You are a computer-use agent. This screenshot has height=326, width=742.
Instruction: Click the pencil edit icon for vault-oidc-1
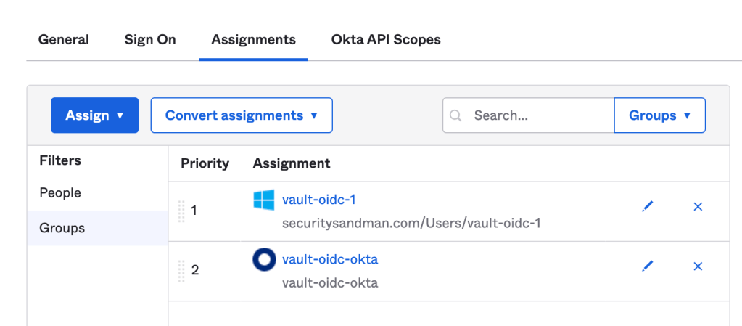pos(648,207)
